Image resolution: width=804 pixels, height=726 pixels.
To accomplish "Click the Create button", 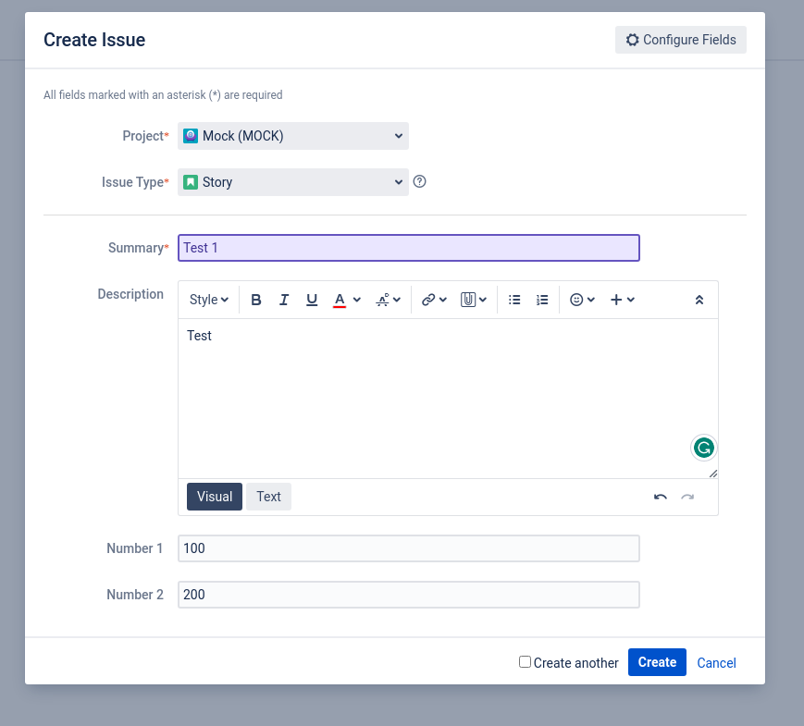I will (657, 662).
